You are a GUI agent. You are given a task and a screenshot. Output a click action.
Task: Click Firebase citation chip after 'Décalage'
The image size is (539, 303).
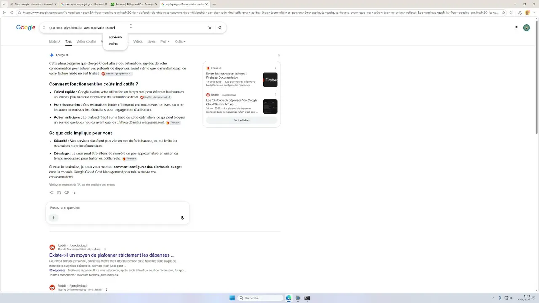[129, 159]
